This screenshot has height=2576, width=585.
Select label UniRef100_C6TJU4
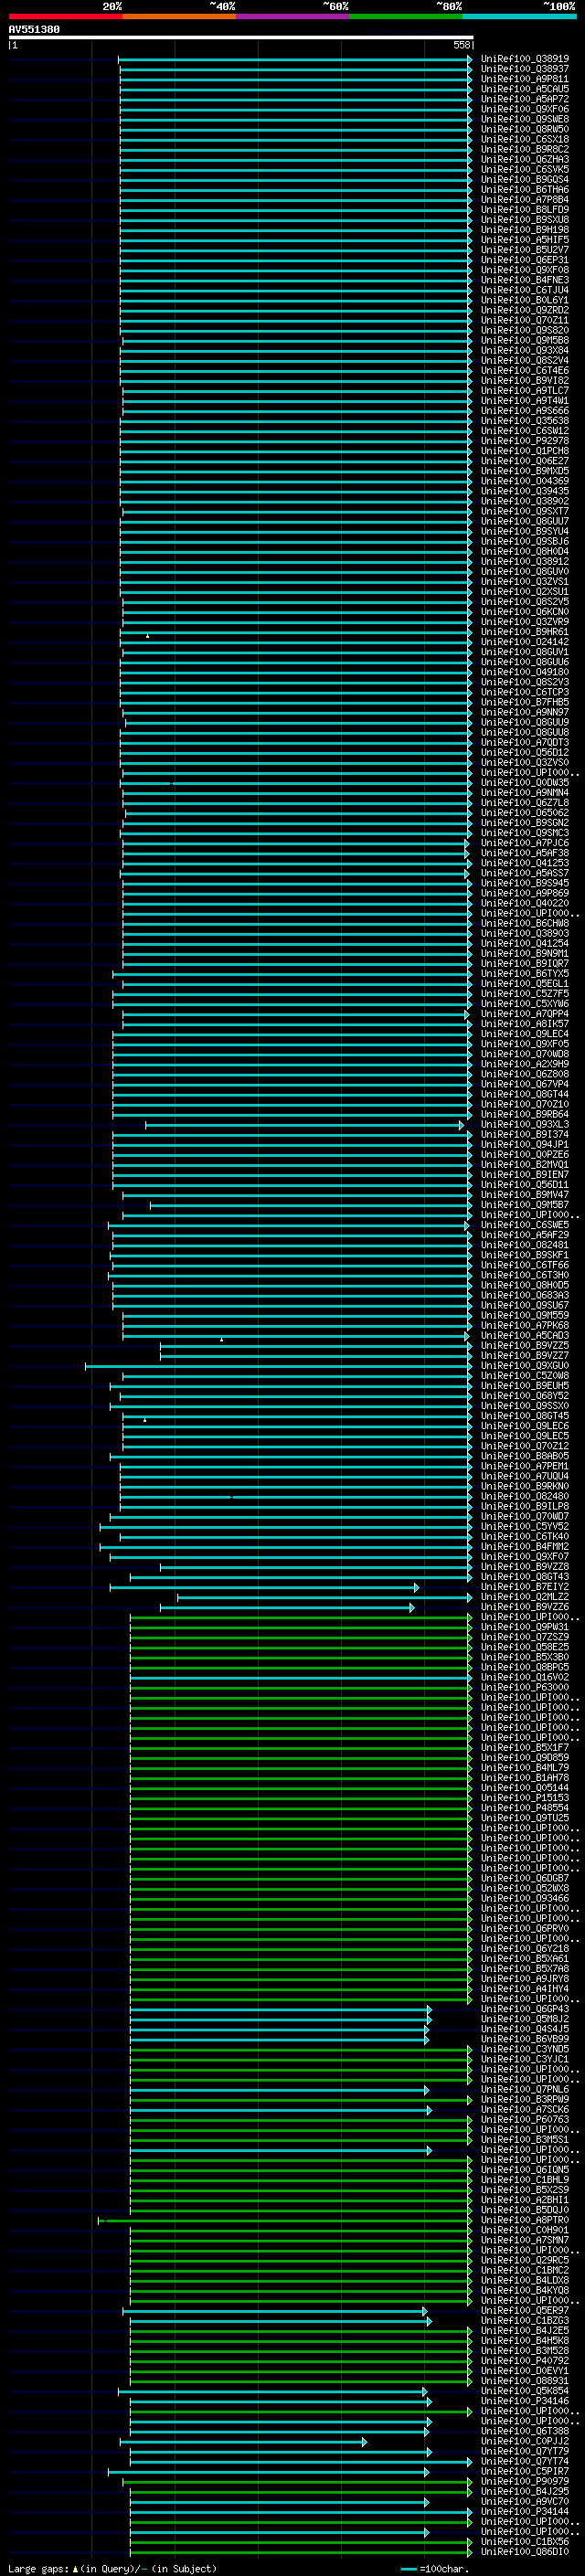point(525,290)
